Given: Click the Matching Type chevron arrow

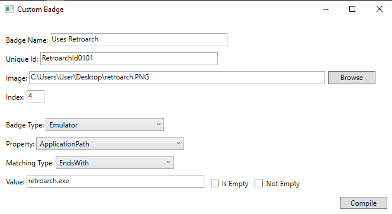Looking at the screenshot, I should coord(169,162).
